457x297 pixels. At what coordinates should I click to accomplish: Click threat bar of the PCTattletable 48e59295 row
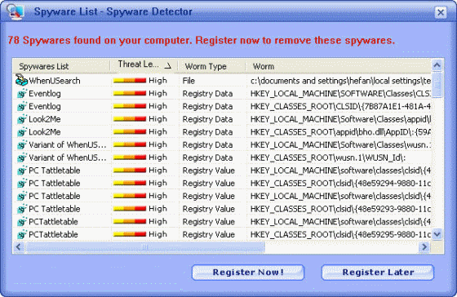click(x=130, y=234)
